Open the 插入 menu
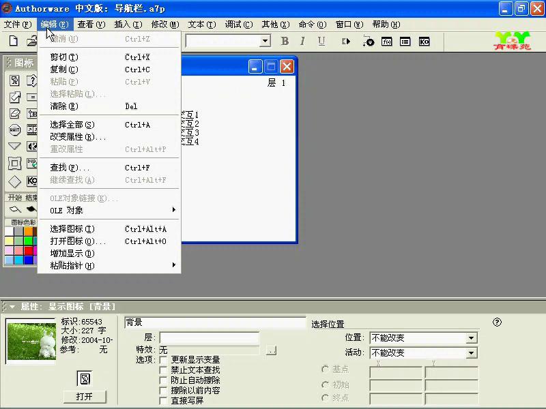The height and width of the screenshot is (409, 546). (128, 25)
